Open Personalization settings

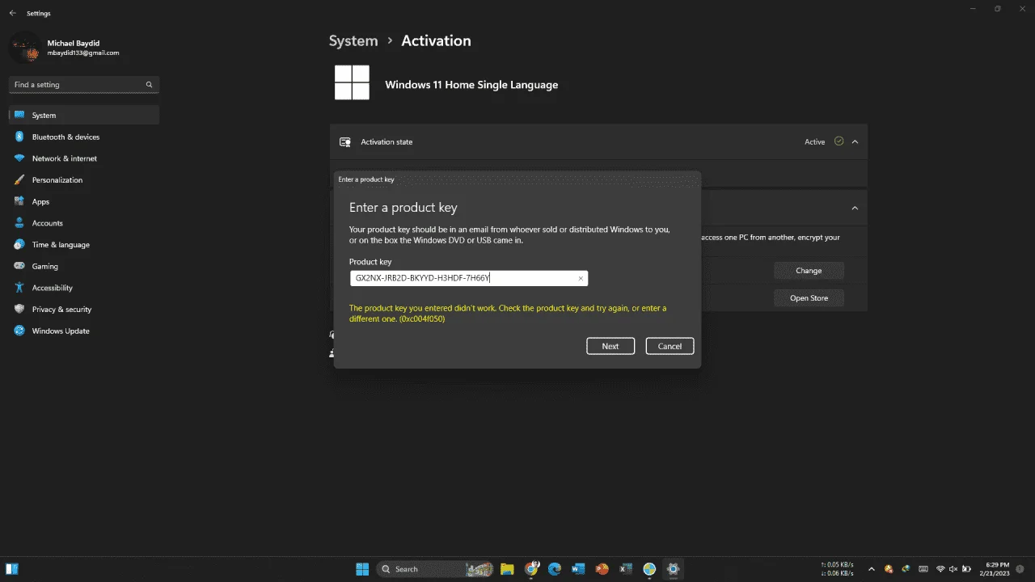[84, 180]
